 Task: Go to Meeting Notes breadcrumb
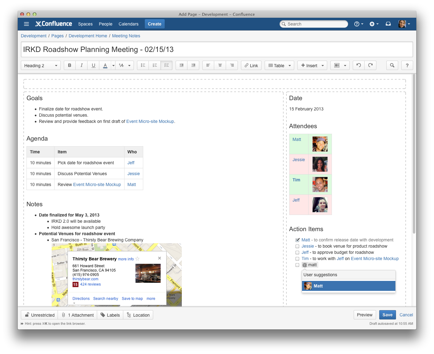pyautogui.click(x=126, y=36)
